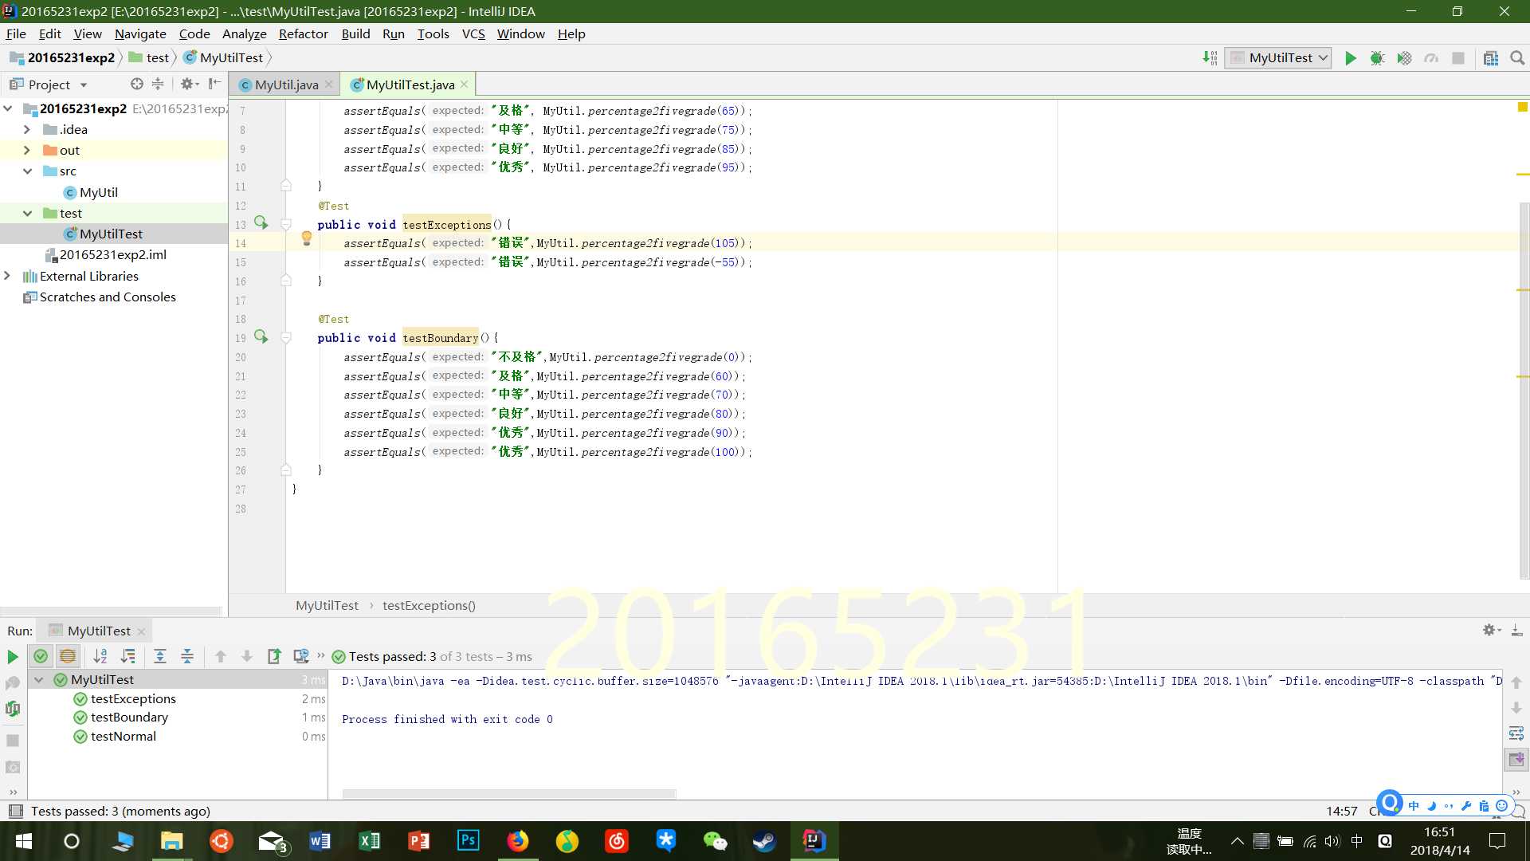This screenshot has height=861, width=1530.
Task: Toggle show ignored tests filter
Action: tap(68, 656)
